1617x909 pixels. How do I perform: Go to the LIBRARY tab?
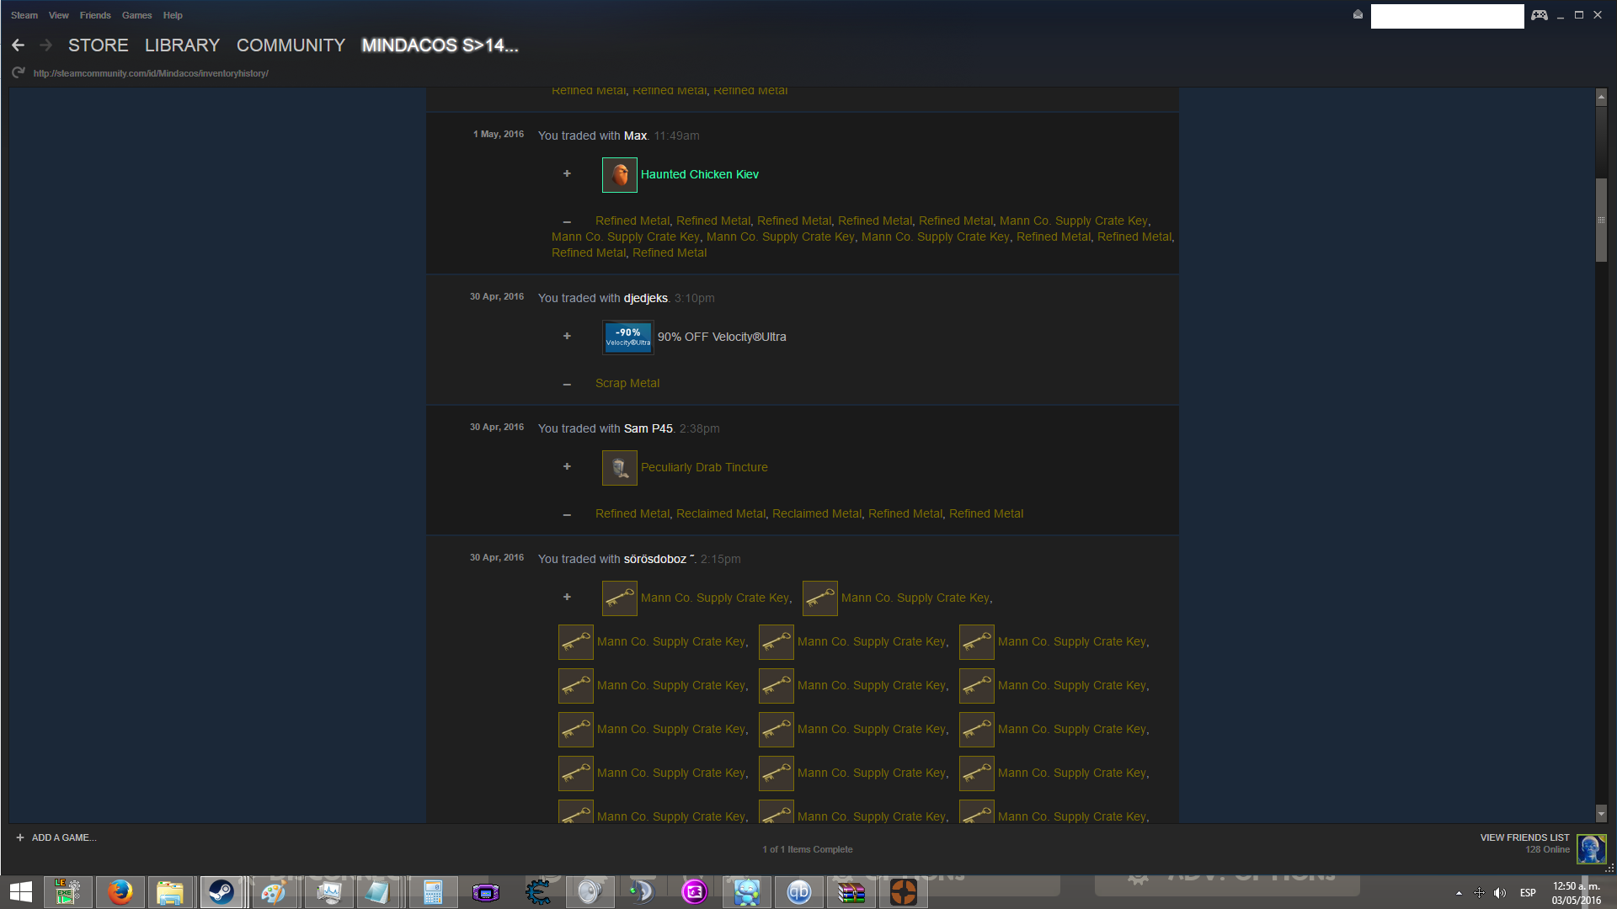pyautogui.click(x=182, y=45)
